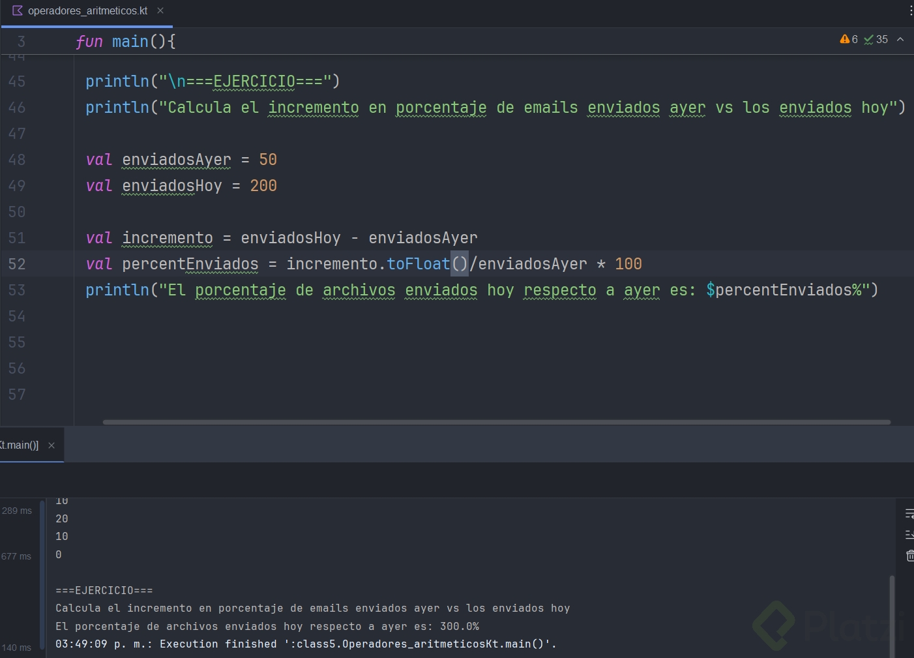Select the Kt.main() run tab
The width and height of the screenshot is (914, 658).
[20, 445]
